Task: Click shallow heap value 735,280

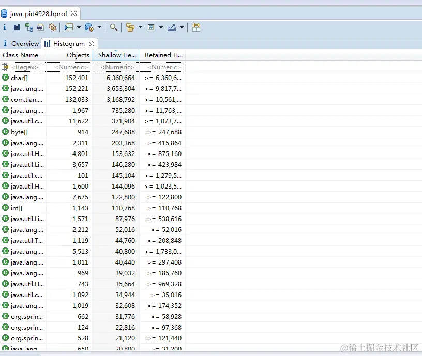Action: (x=123, y=110)
